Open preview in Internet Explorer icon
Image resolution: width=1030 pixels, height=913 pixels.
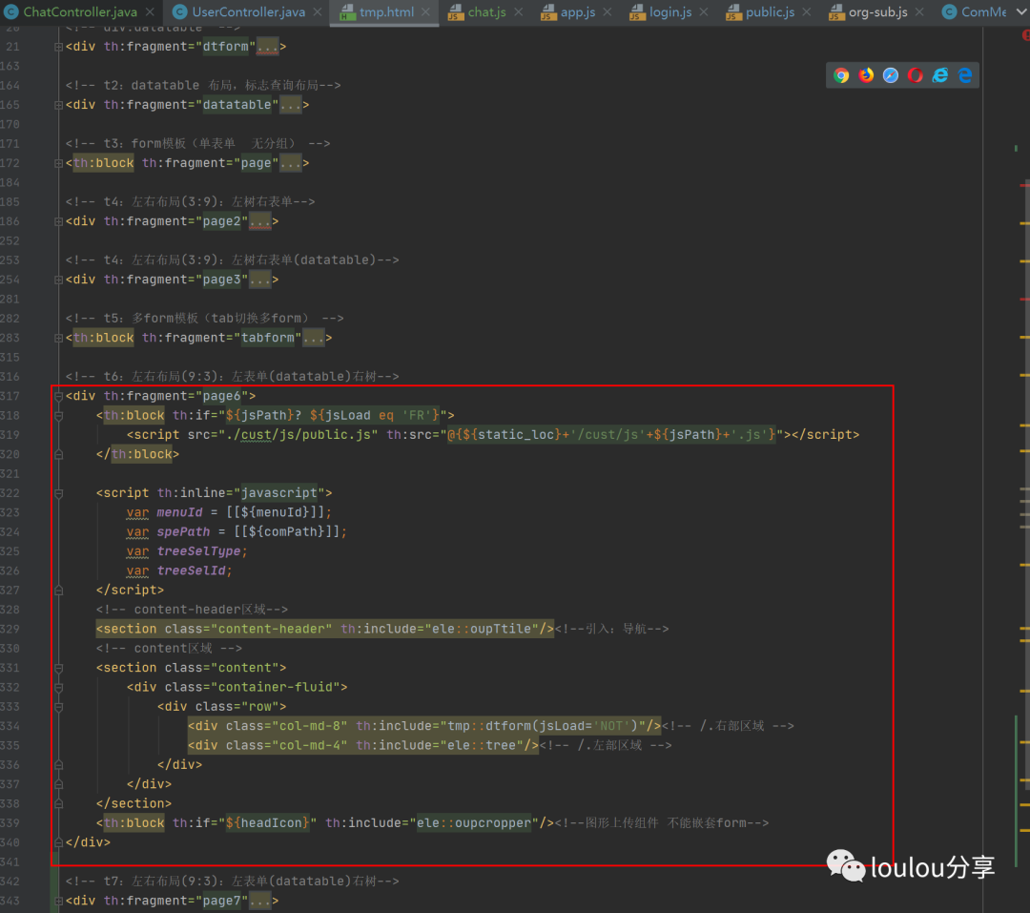click(x=940, y=75)
